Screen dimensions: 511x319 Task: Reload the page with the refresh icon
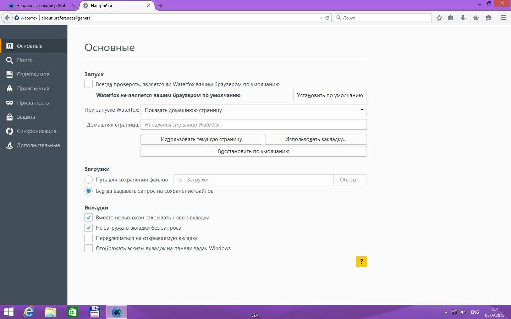(x=327, y=18)
